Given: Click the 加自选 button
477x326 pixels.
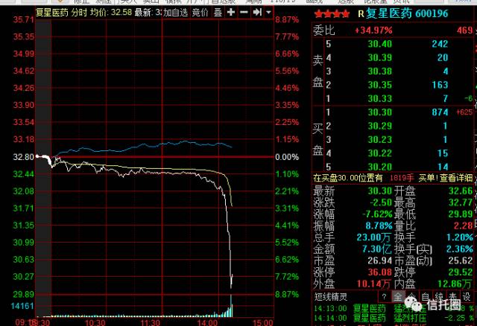Looking at the screenshot, I should point(176,13).
